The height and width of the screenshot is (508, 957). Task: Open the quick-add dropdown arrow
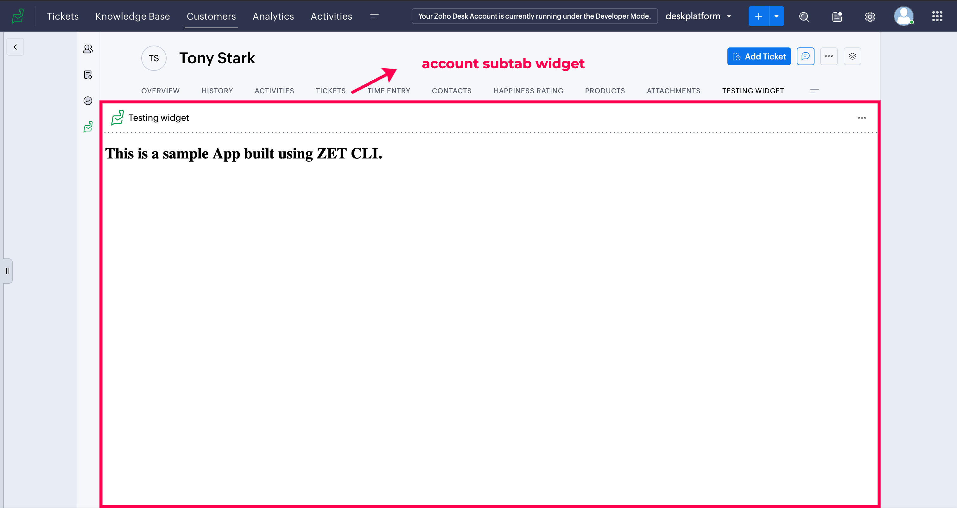click(776, 16)
